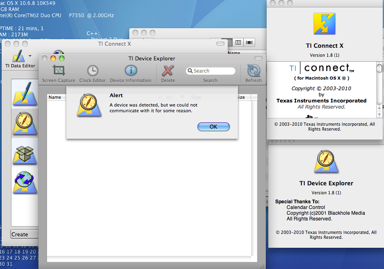Open the Clock Editor tool
Image resolution: width=384 pixels, height=269 pixels.
[92, 74]
